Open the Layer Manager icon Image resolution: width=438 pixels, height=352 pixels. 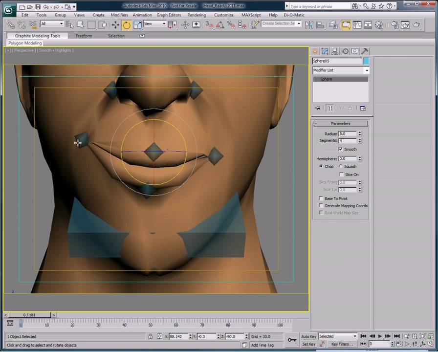click(333, 25)
